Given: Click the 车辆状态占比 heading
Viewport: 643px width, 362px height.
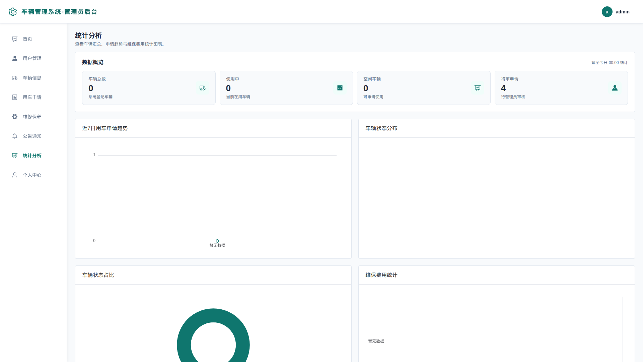Looking at the screenshot, I should click(98, 275).
